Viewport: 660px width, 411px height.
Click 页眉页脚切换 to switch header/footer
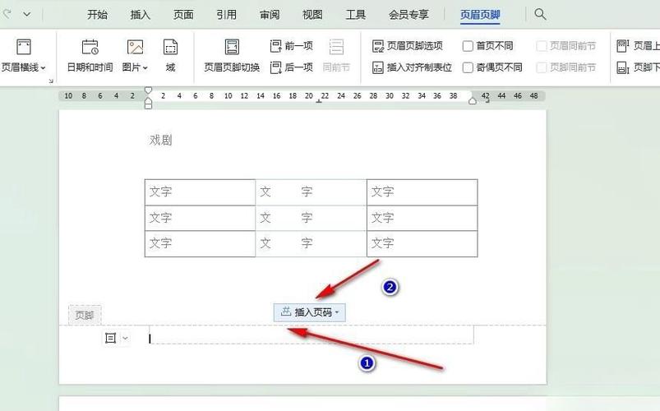(x=232, y=56)
